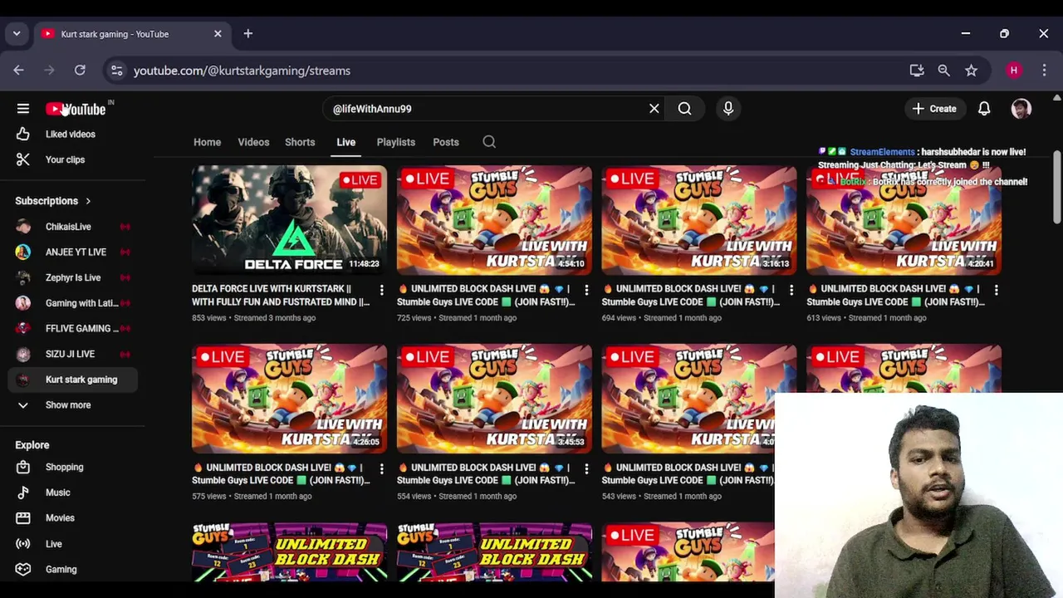Open Live in Explore section
This screenshot has width=1063, height=598.
tap(73, 544)
